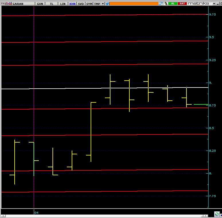
Task: Toggle the LIN scale button
Action: (63, 4)
